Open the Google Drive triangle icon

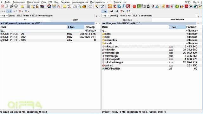(x=157, y=6)
